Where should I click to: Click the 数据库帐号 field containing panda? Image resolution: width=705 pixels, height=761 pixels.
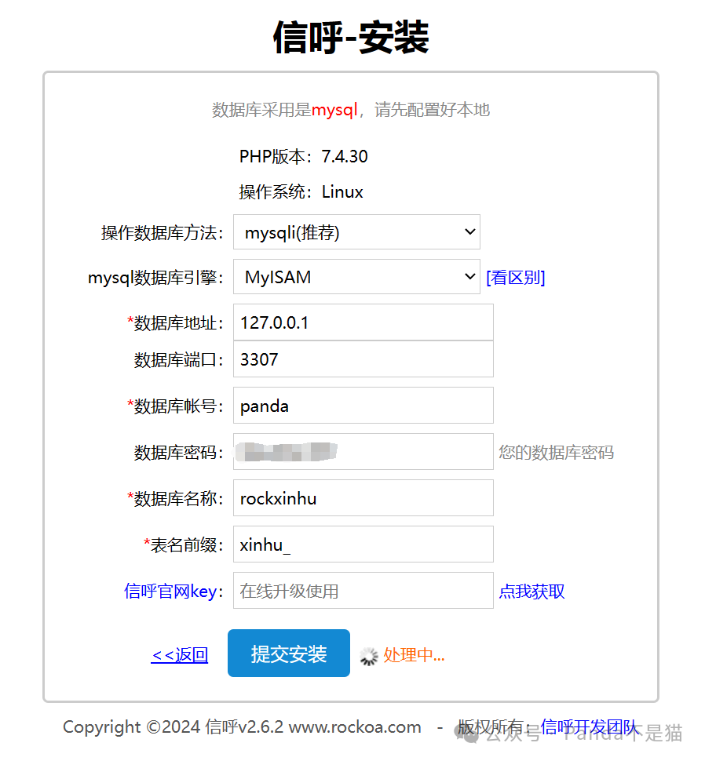(x=363, y=406)
